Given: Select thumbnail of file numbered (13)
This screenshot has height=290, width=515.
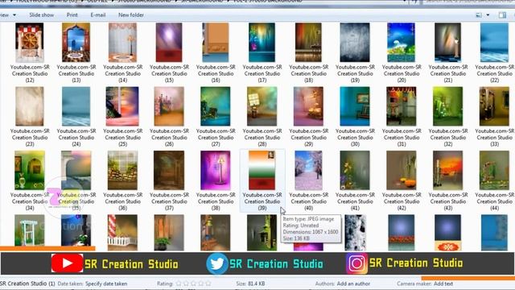Looking at the screenshot, I should (76, 43).
